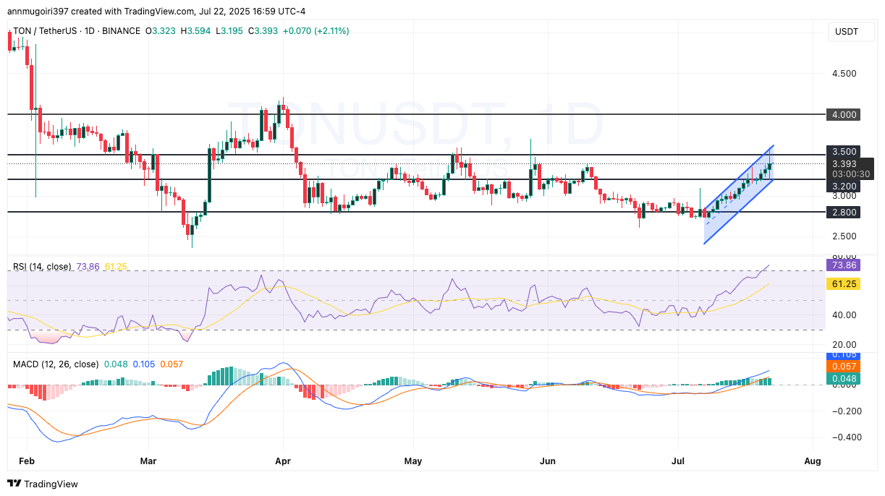Select the blue ascending channel drawing
This screenshot has height=496, width=885.
739,194
